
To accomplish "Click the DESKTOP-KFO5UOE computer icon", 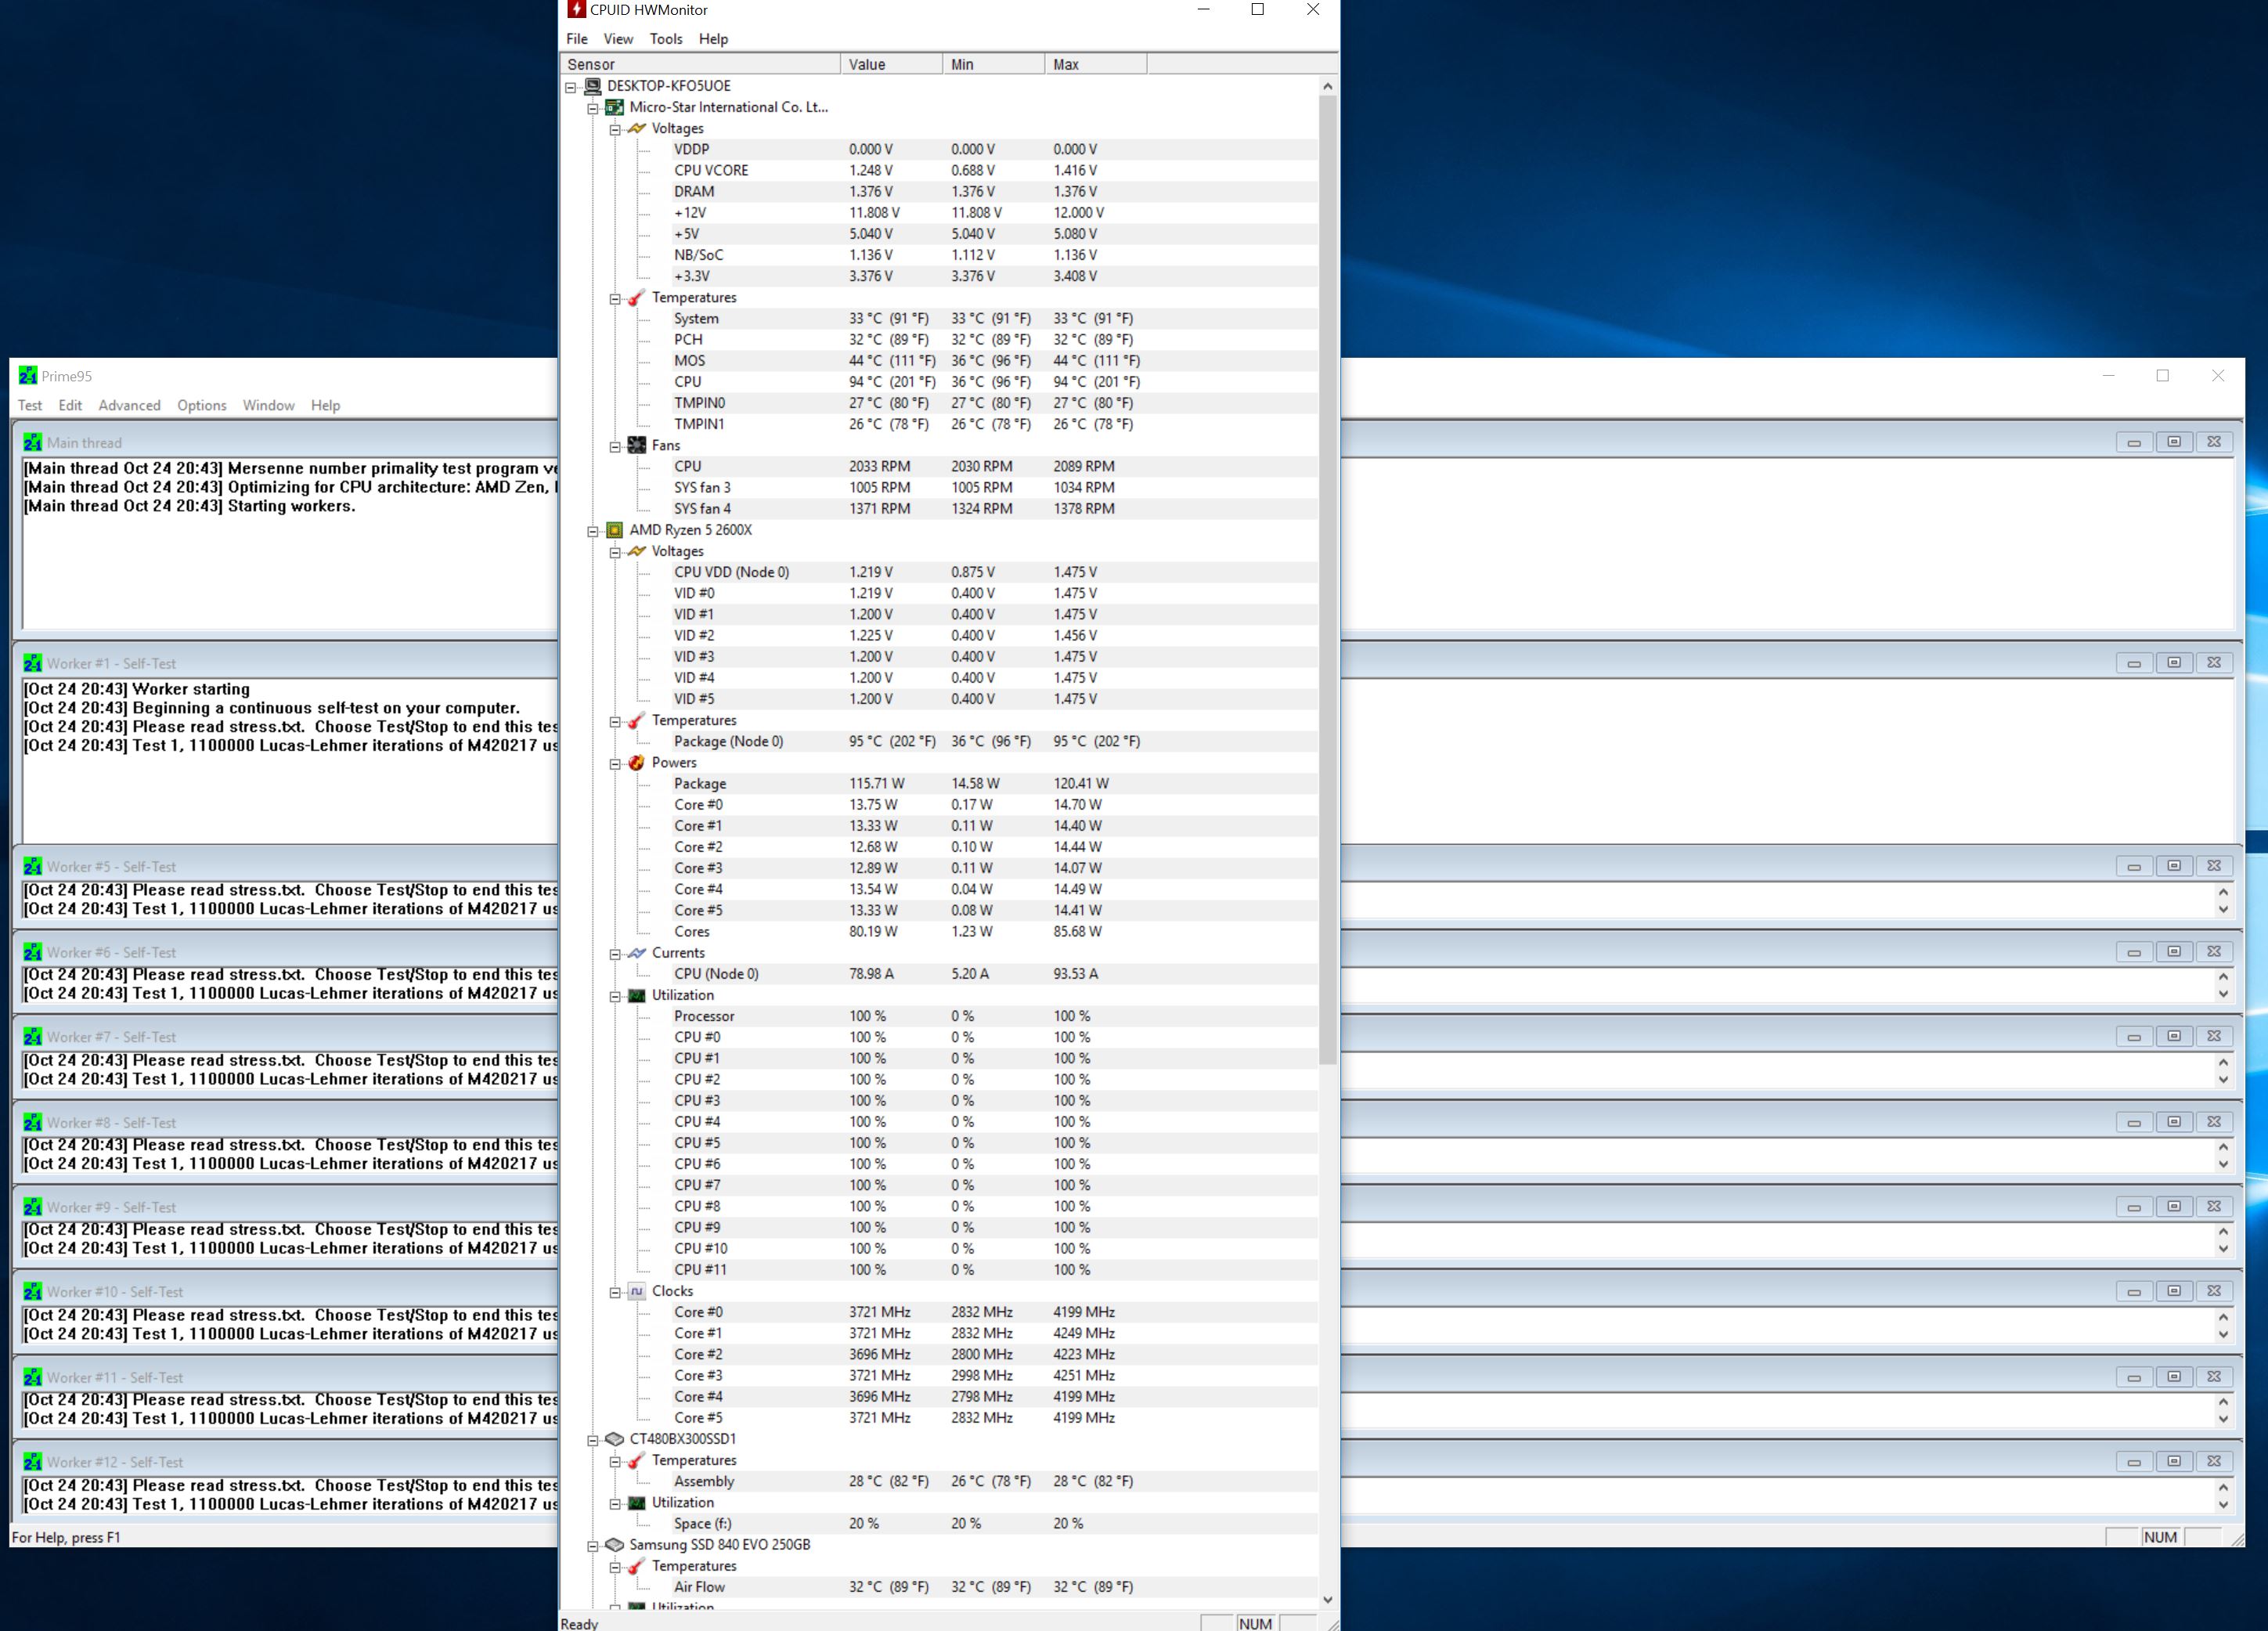I will pos(593,86).
